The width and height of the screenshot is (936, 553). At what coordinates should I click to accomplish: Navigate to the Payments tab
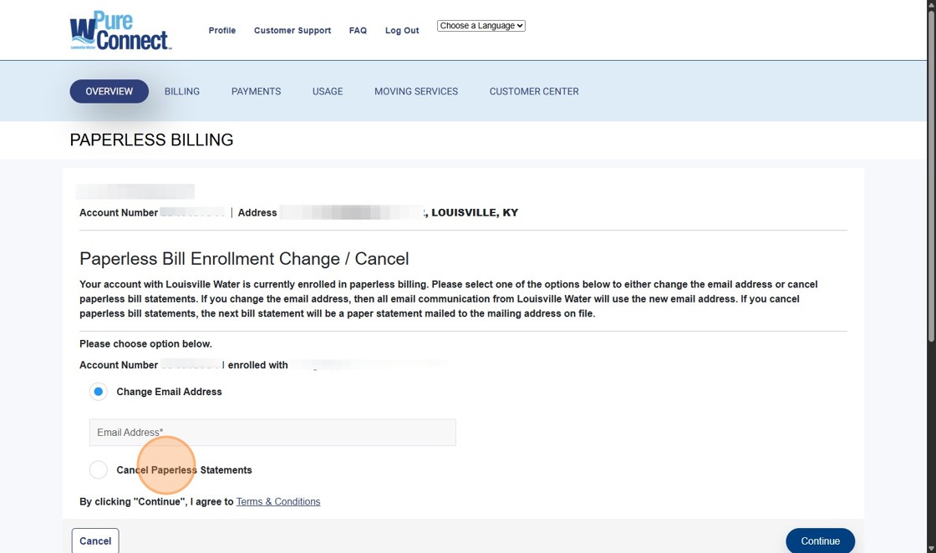point(256,92)
